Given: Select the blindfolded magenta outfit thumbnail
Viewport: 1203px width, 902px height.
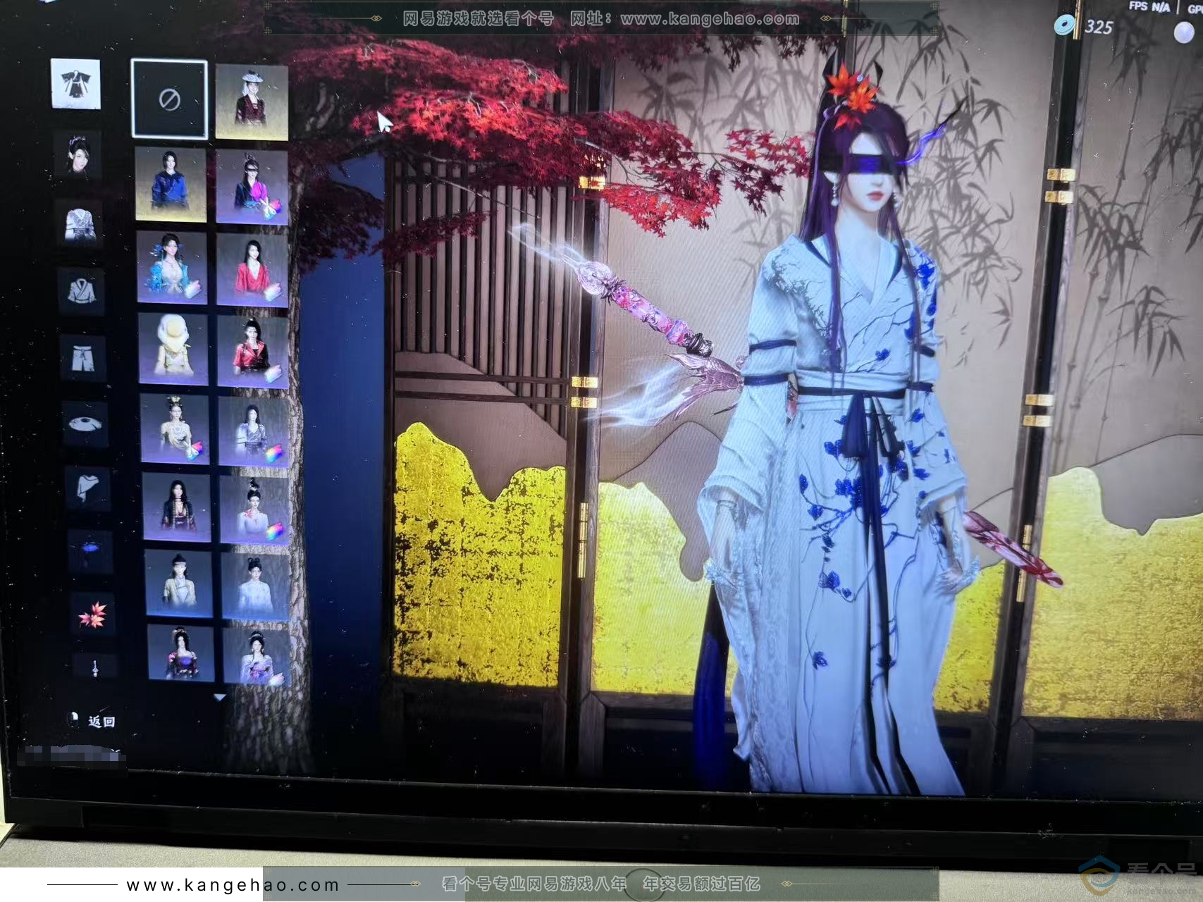Looking at the screenshot, I should (x=252, y=187).
